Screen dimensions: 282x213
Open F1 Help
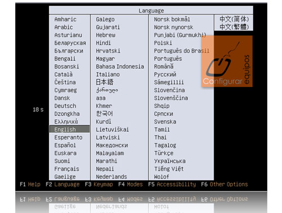tap(30, 184)
